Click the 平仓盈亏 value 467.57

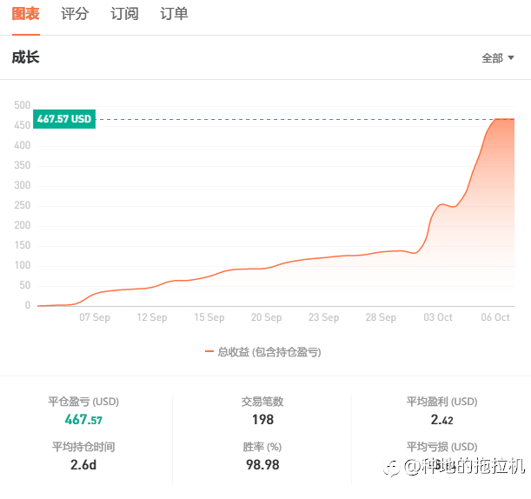83,420
